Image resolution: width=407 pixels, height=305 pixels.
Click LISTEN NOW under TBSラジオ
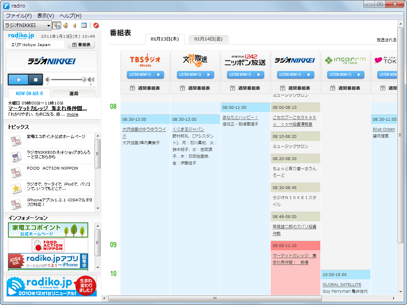[x=145, y=74]
